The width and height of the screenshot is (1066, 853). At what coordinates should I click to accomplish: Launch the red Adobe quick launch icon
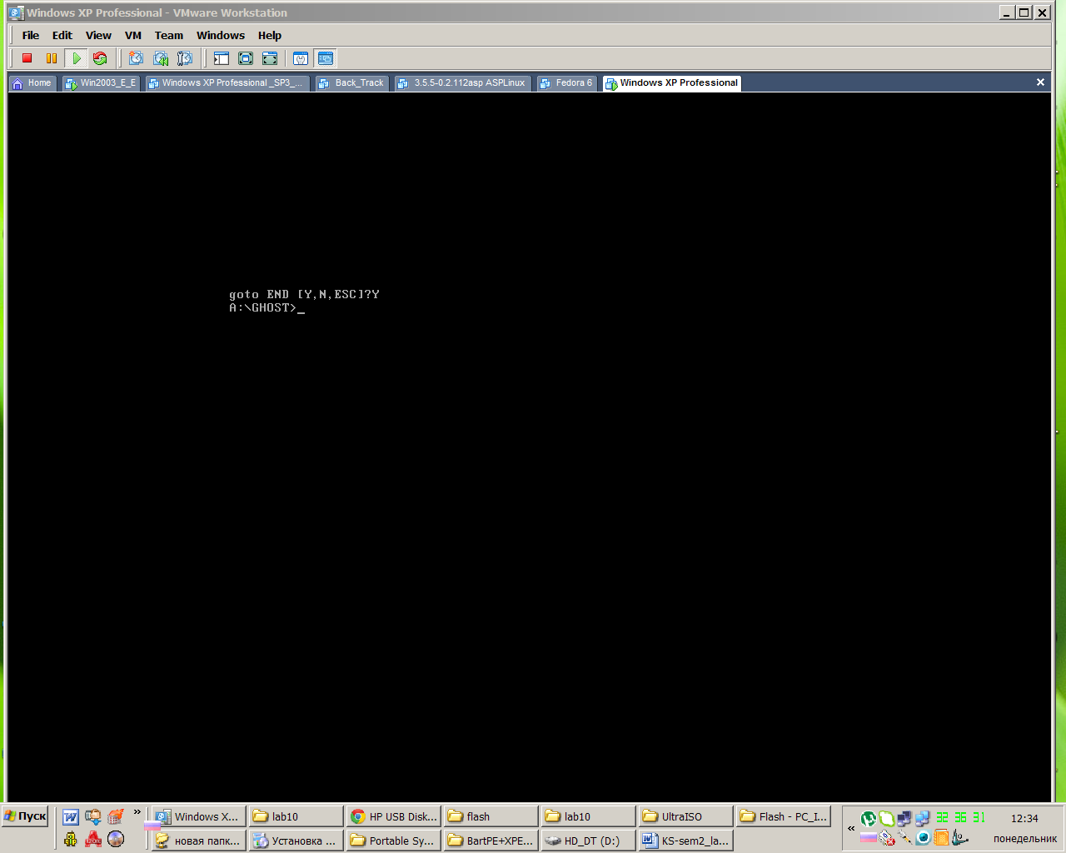point(93,840)
